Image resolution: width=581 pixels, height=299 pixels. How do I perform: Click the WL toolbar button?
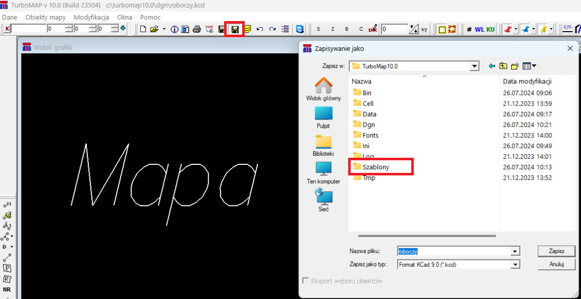pyautogui.click(x=479, y=29)
